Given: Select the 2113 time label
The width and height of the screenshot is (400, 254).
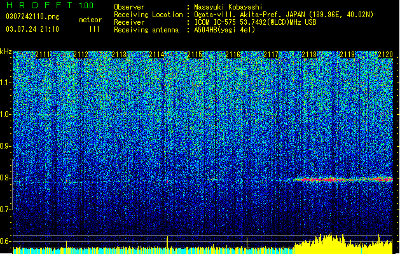Looking at the screenshot, I should [x=119, y=55].
